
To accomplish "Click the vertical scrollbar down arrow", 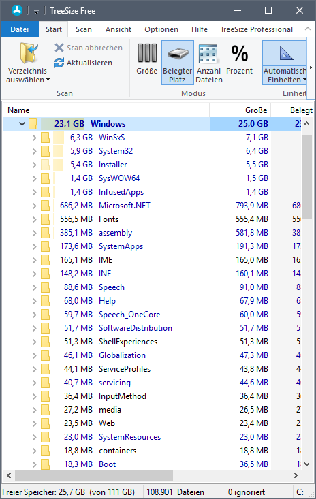I will pos(306,464).
